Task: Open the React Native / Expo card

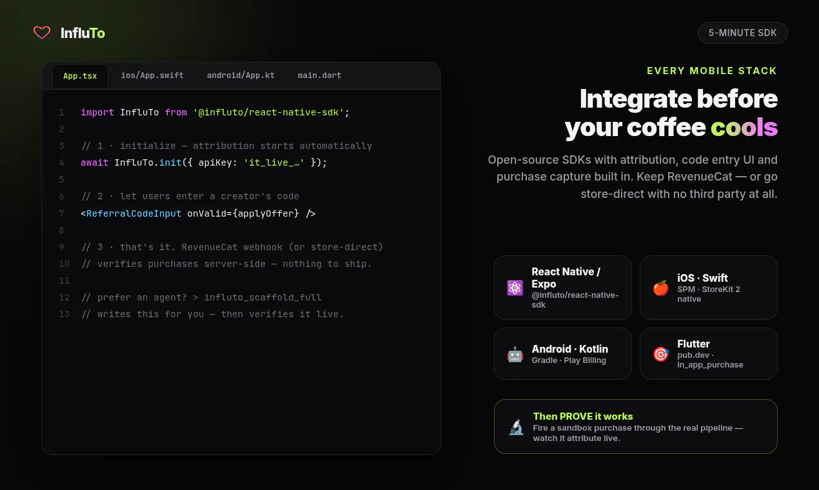Action: pos(563,288)
